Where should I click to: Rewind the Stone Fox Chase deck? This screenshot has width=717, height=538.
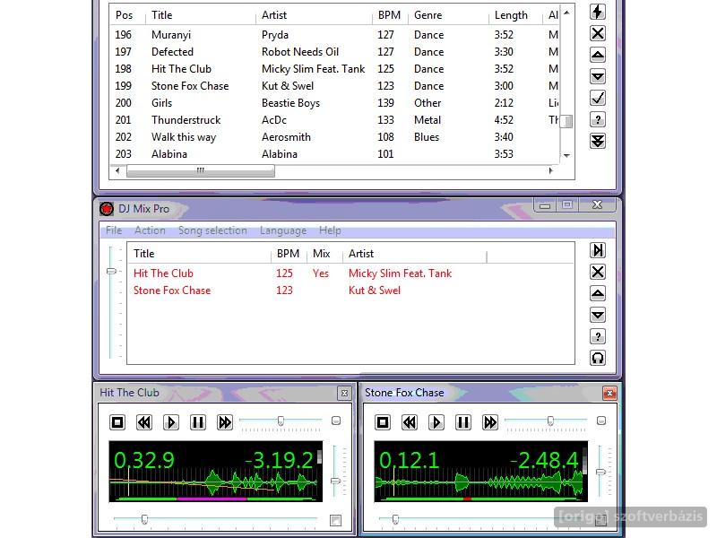click(410, 422)
